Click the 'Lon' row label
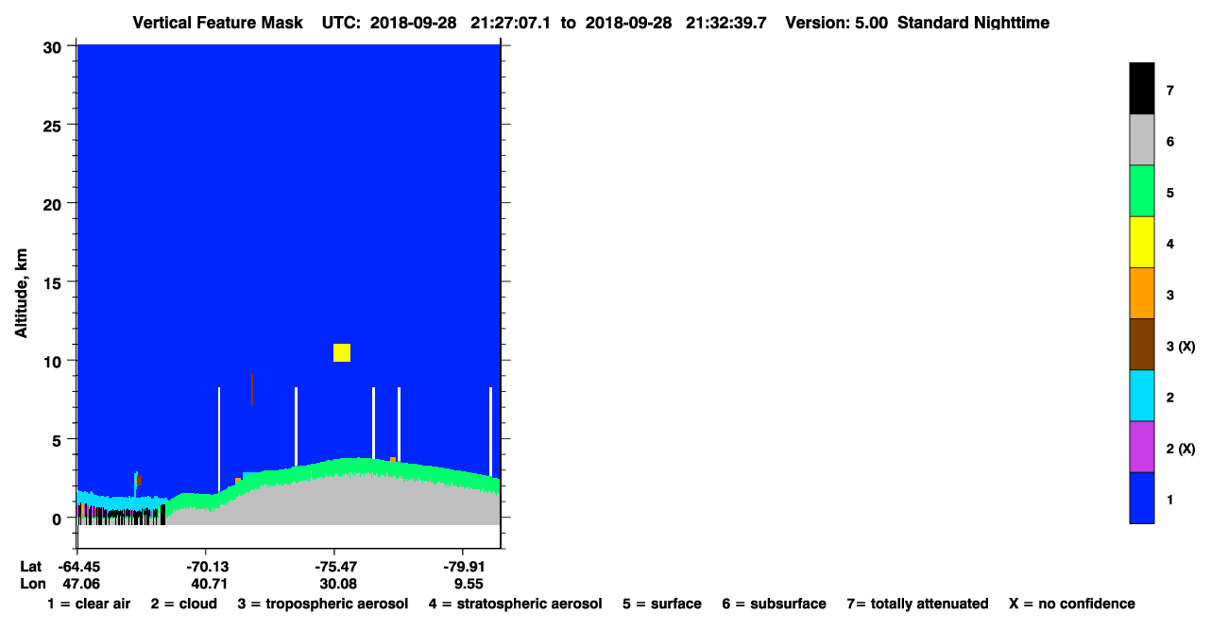 point(32,584)
